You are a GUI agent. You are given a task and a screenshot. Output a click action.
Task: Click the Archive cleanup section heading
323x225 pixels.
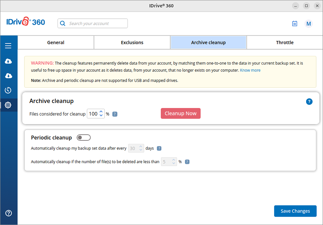51,101
